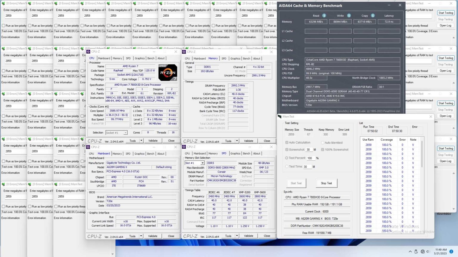The width and height of the screenshot is (458, 257).
Task: Toggle Run as low priority in a MemTest window
Action: click(3, 26)
